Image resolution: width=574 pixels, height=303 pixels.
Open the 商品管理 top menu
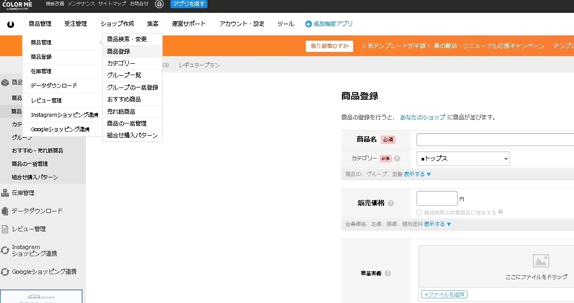click(x=40, y=24)
